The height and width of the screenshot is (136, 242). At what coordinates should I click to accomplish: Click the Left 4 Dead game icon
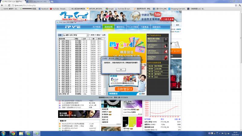tap(166, 52)
